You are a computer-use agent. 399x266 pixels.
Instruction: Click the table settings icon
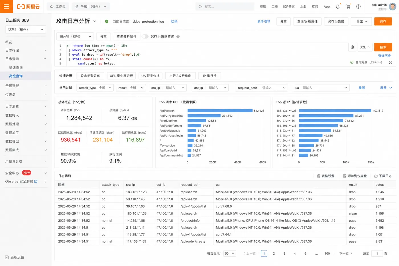[319, 176]
